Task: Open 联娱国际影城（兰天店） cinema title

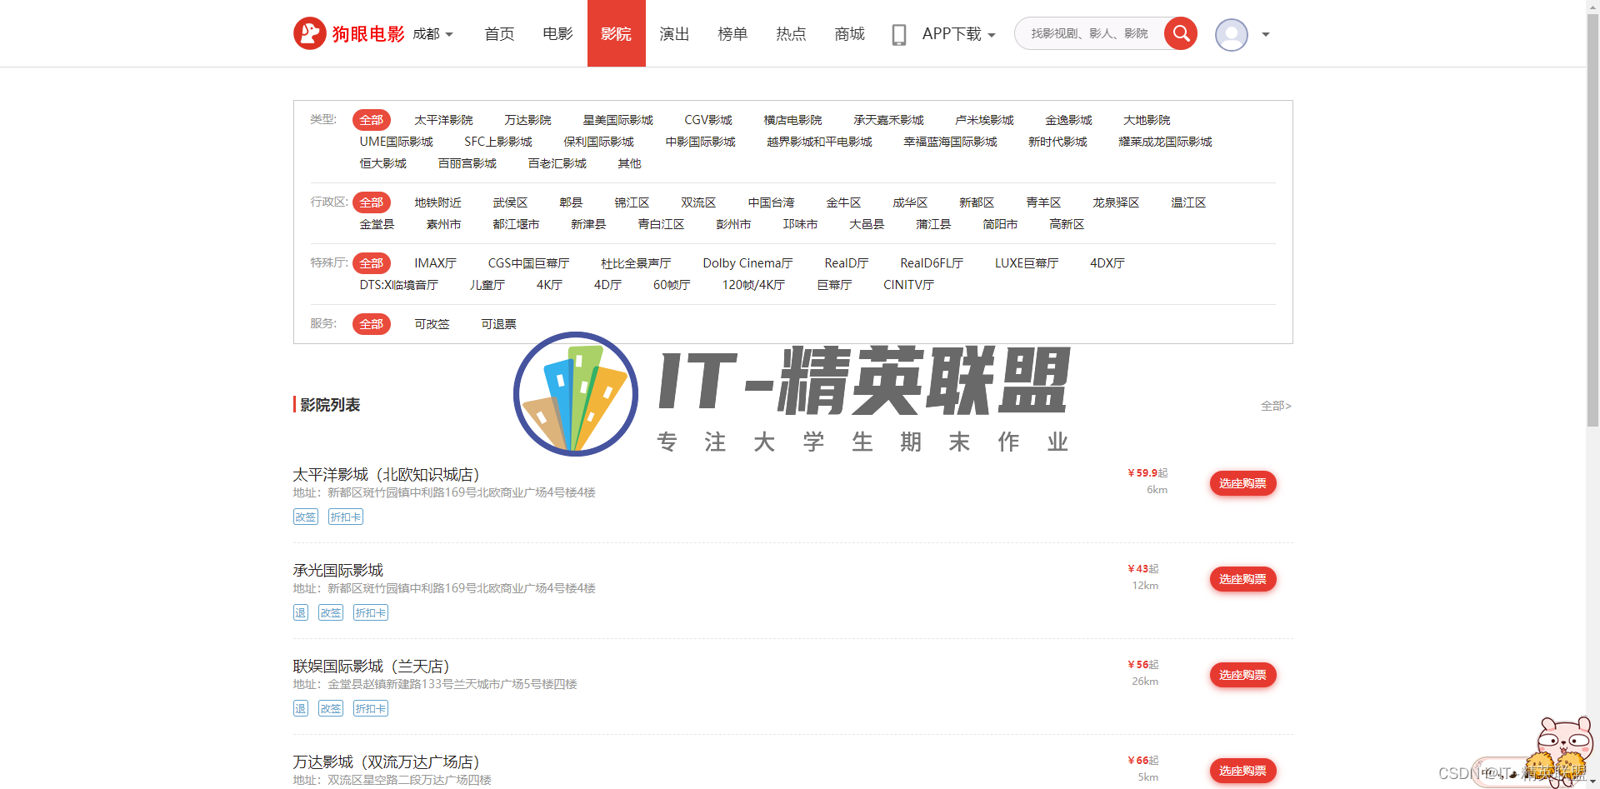Action: [372, 666]
